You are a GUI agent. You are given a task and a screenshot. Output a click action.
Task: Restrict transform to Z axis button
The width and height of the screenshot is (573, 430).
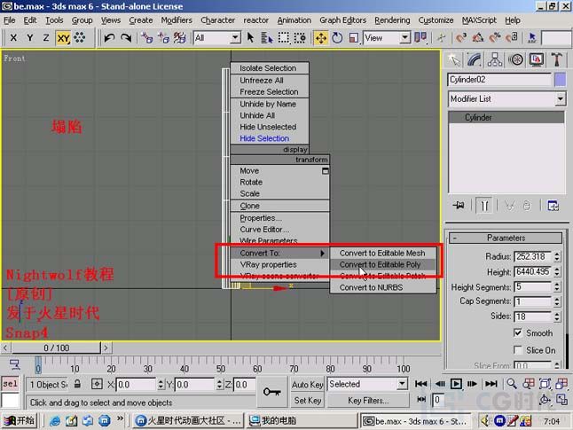pos(45,37)
